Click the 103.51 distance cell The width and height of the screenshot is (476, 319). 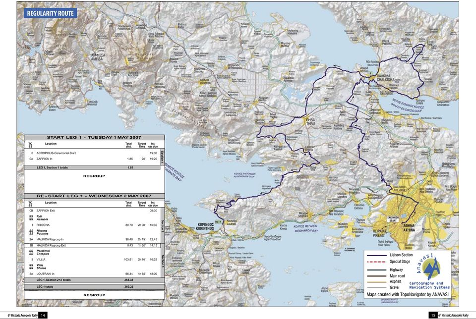click(129, 260)
